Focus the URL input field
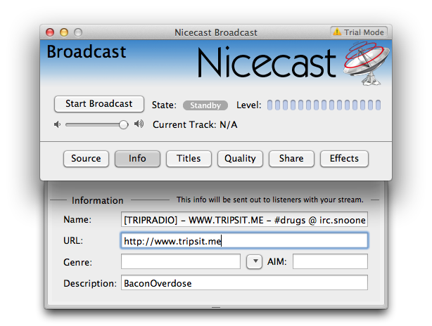The height and width of the screenshot is (326, 432). [x=244, y=241]
